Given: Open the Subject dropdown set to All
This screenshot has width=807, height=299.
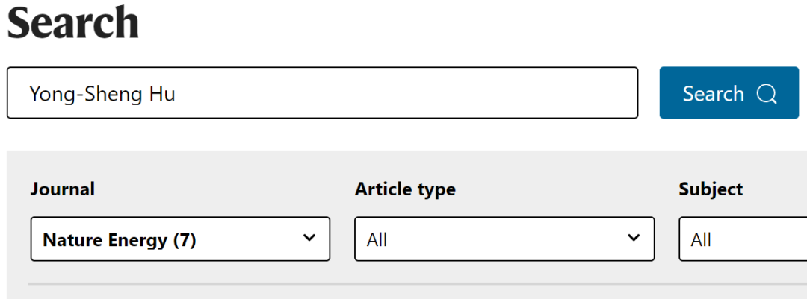Looking at the screenshot, I should point(743,239).
